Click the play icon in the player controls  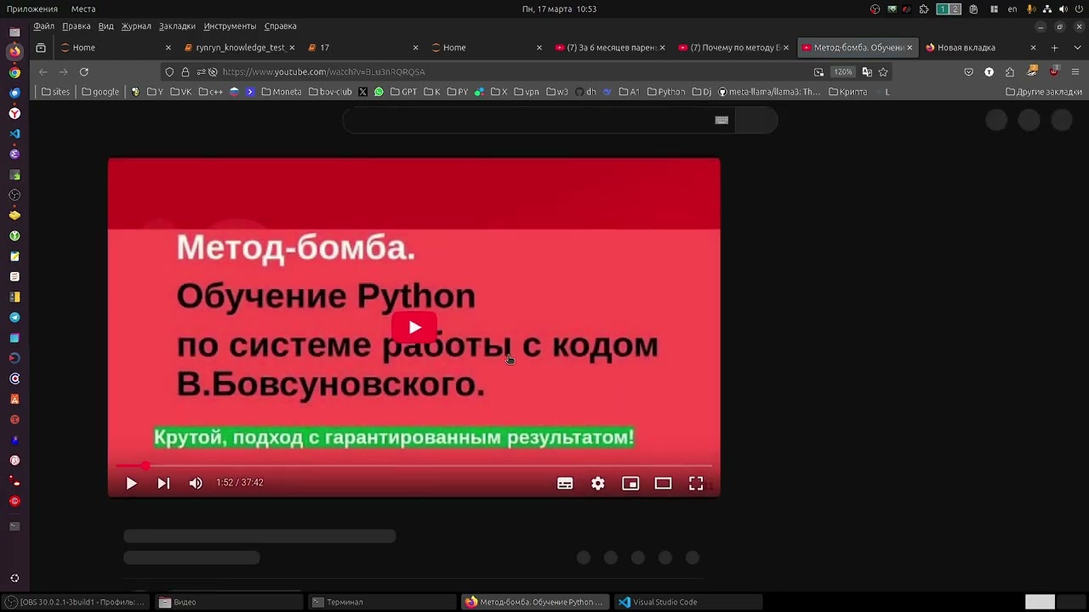(x=131, y=483)
